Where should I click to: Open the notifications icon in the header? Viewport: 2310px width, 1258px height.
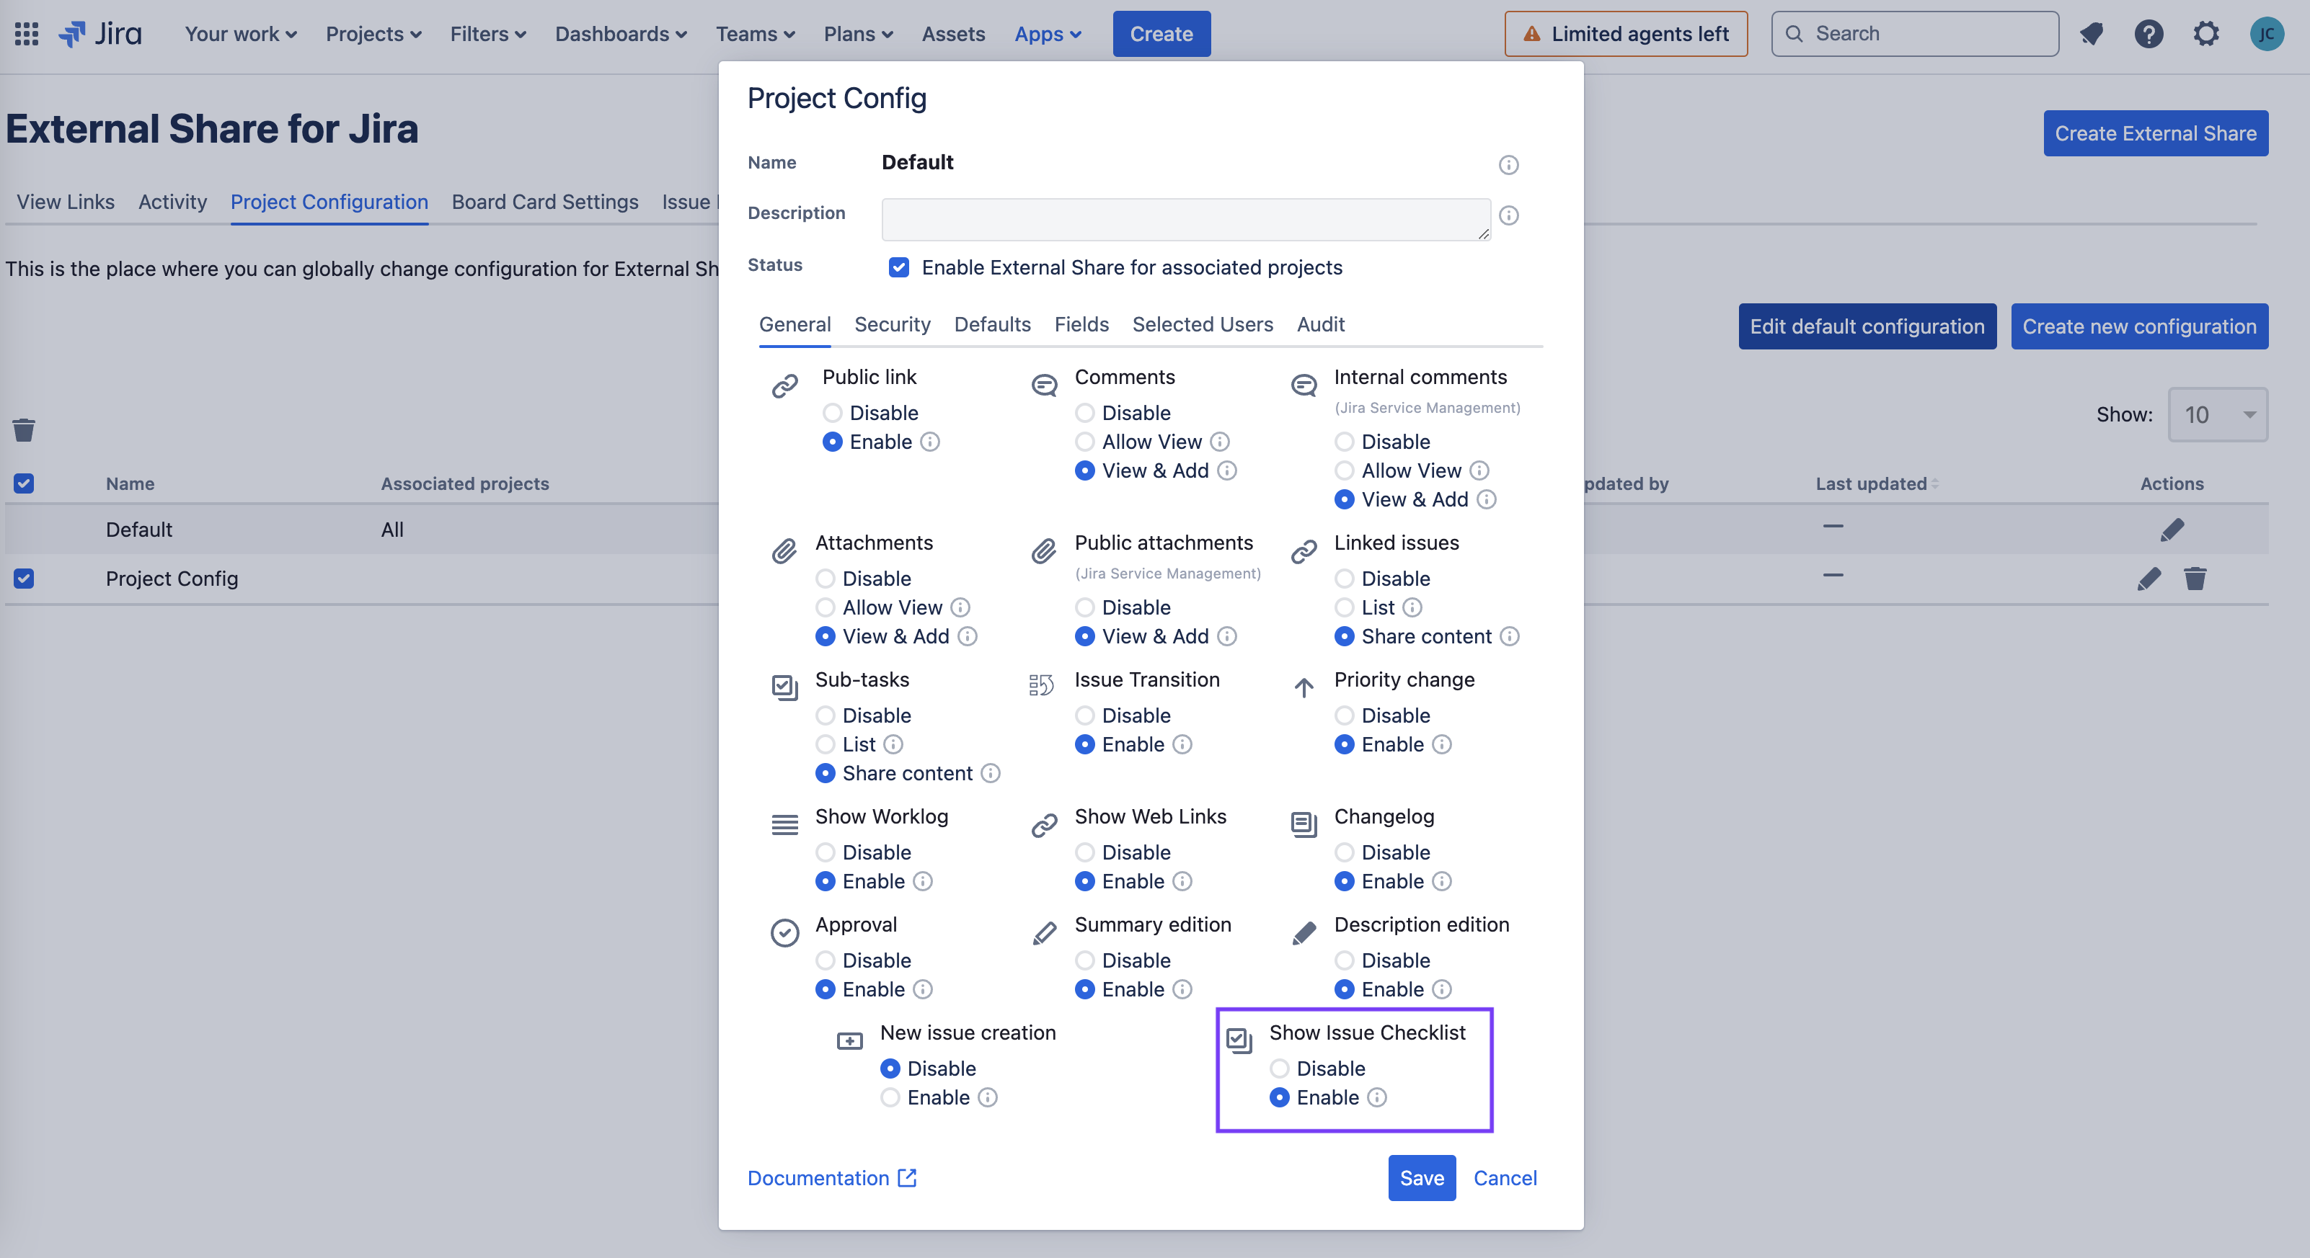click(2092, 34)
